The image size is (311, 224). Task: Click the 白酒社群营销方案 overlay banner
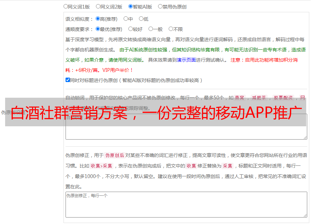pos(155,112)
